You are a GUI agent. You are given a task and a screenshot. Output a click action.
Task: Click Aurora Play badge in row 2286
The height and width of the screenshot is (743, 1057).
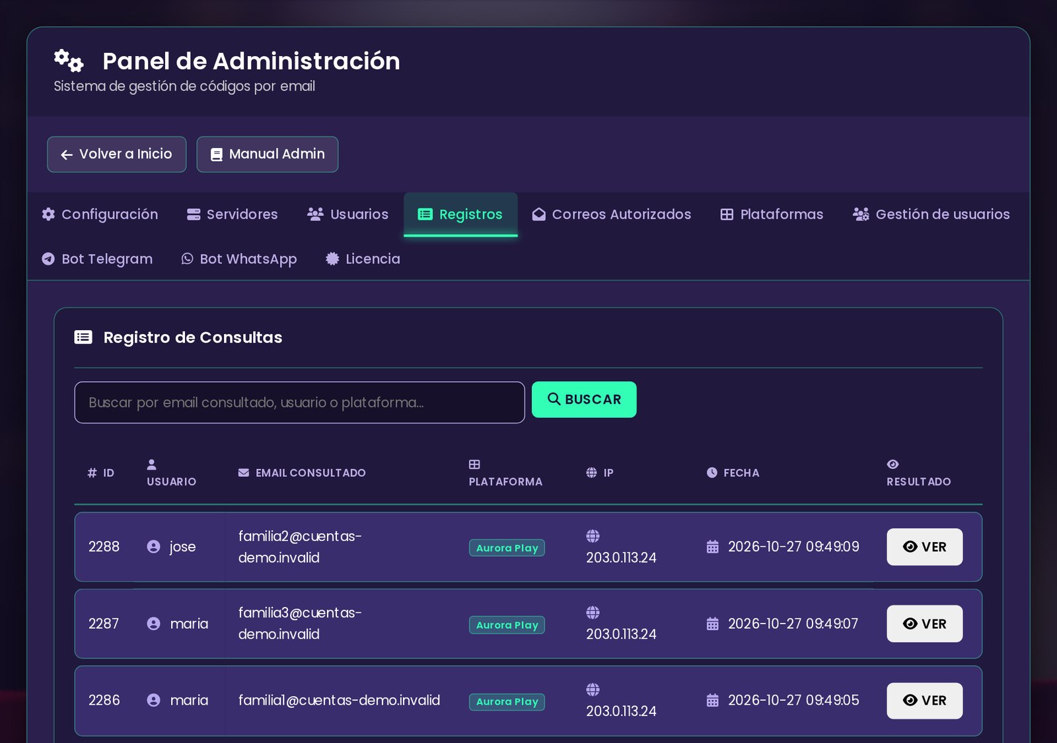507,701
